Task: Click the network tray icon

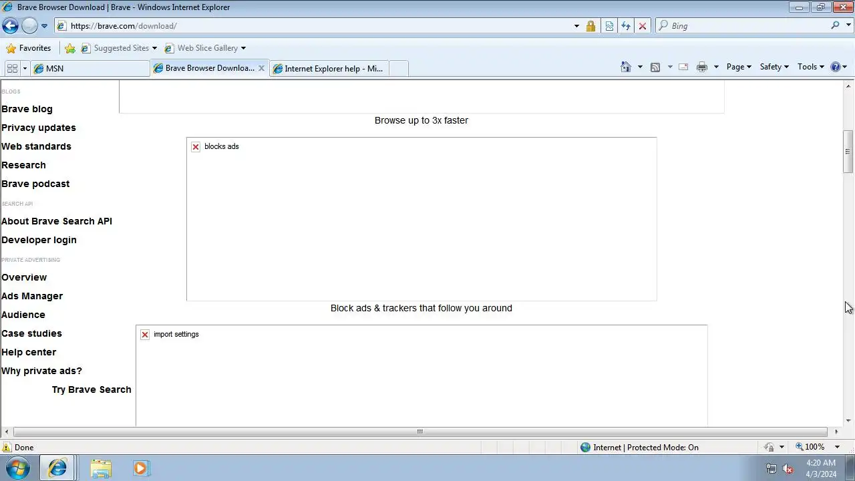Action: pos(771,469)
